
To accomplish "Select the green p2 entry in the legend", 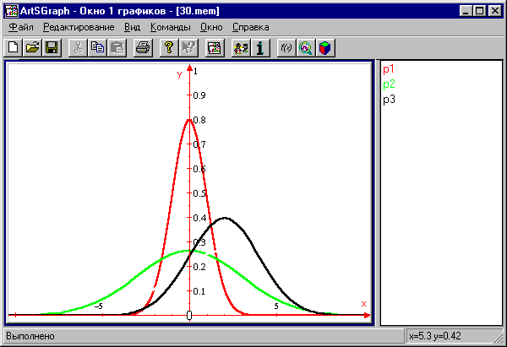I will pyautogui.click(x=389, y=84).
